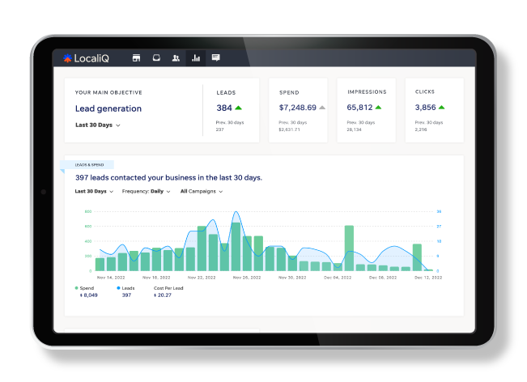The image size is (527, 382).
Task: Click the tall spend bar near Dec 04, 2022
Action: [349, 248]
